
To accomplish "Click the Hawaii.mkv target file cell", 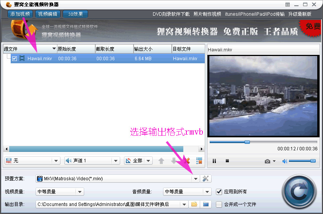I will (185, 59).
